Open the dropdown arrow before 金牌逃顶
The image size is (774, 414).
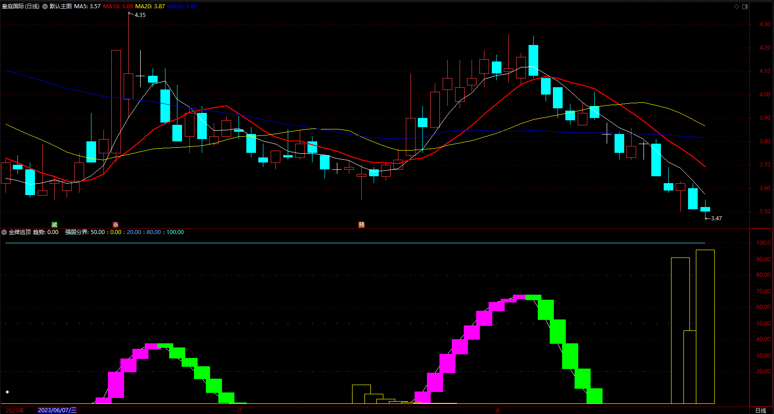[4, 232]
